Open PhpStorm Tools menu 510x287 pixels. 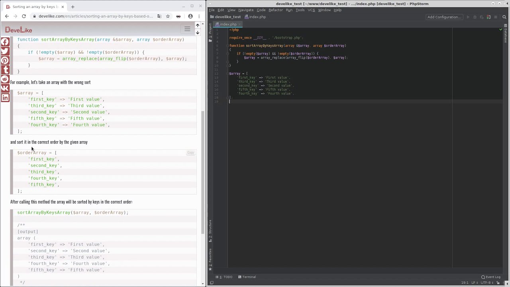pyautogui.click(x=300, y=10)
